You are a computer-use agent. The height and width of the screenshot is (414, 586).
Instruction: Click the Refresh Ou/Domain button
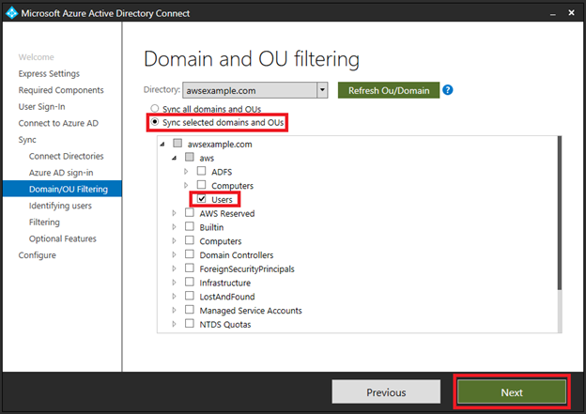(389, 90)
